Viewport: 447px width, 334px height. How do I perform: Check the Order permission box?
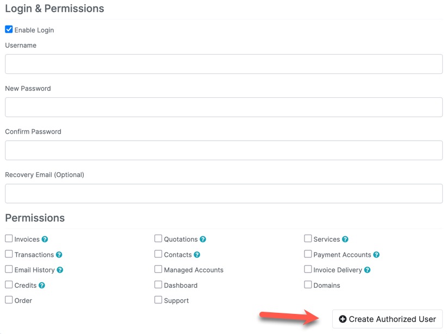(8, 300)
